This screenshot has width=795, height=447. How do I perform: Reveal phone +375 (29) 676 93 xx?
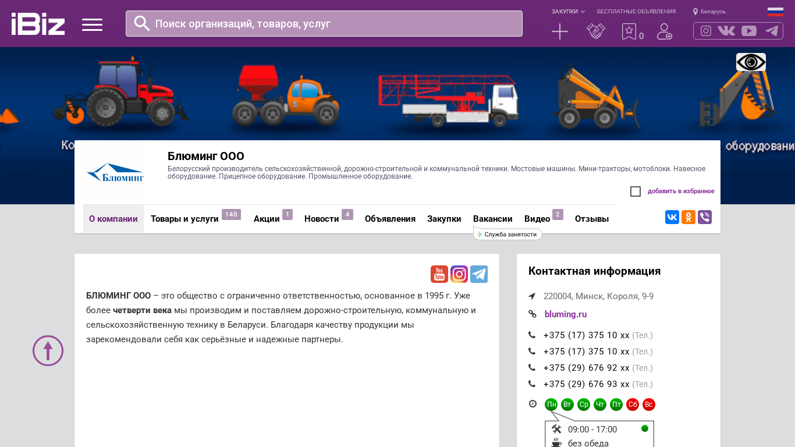coord(586,384)
